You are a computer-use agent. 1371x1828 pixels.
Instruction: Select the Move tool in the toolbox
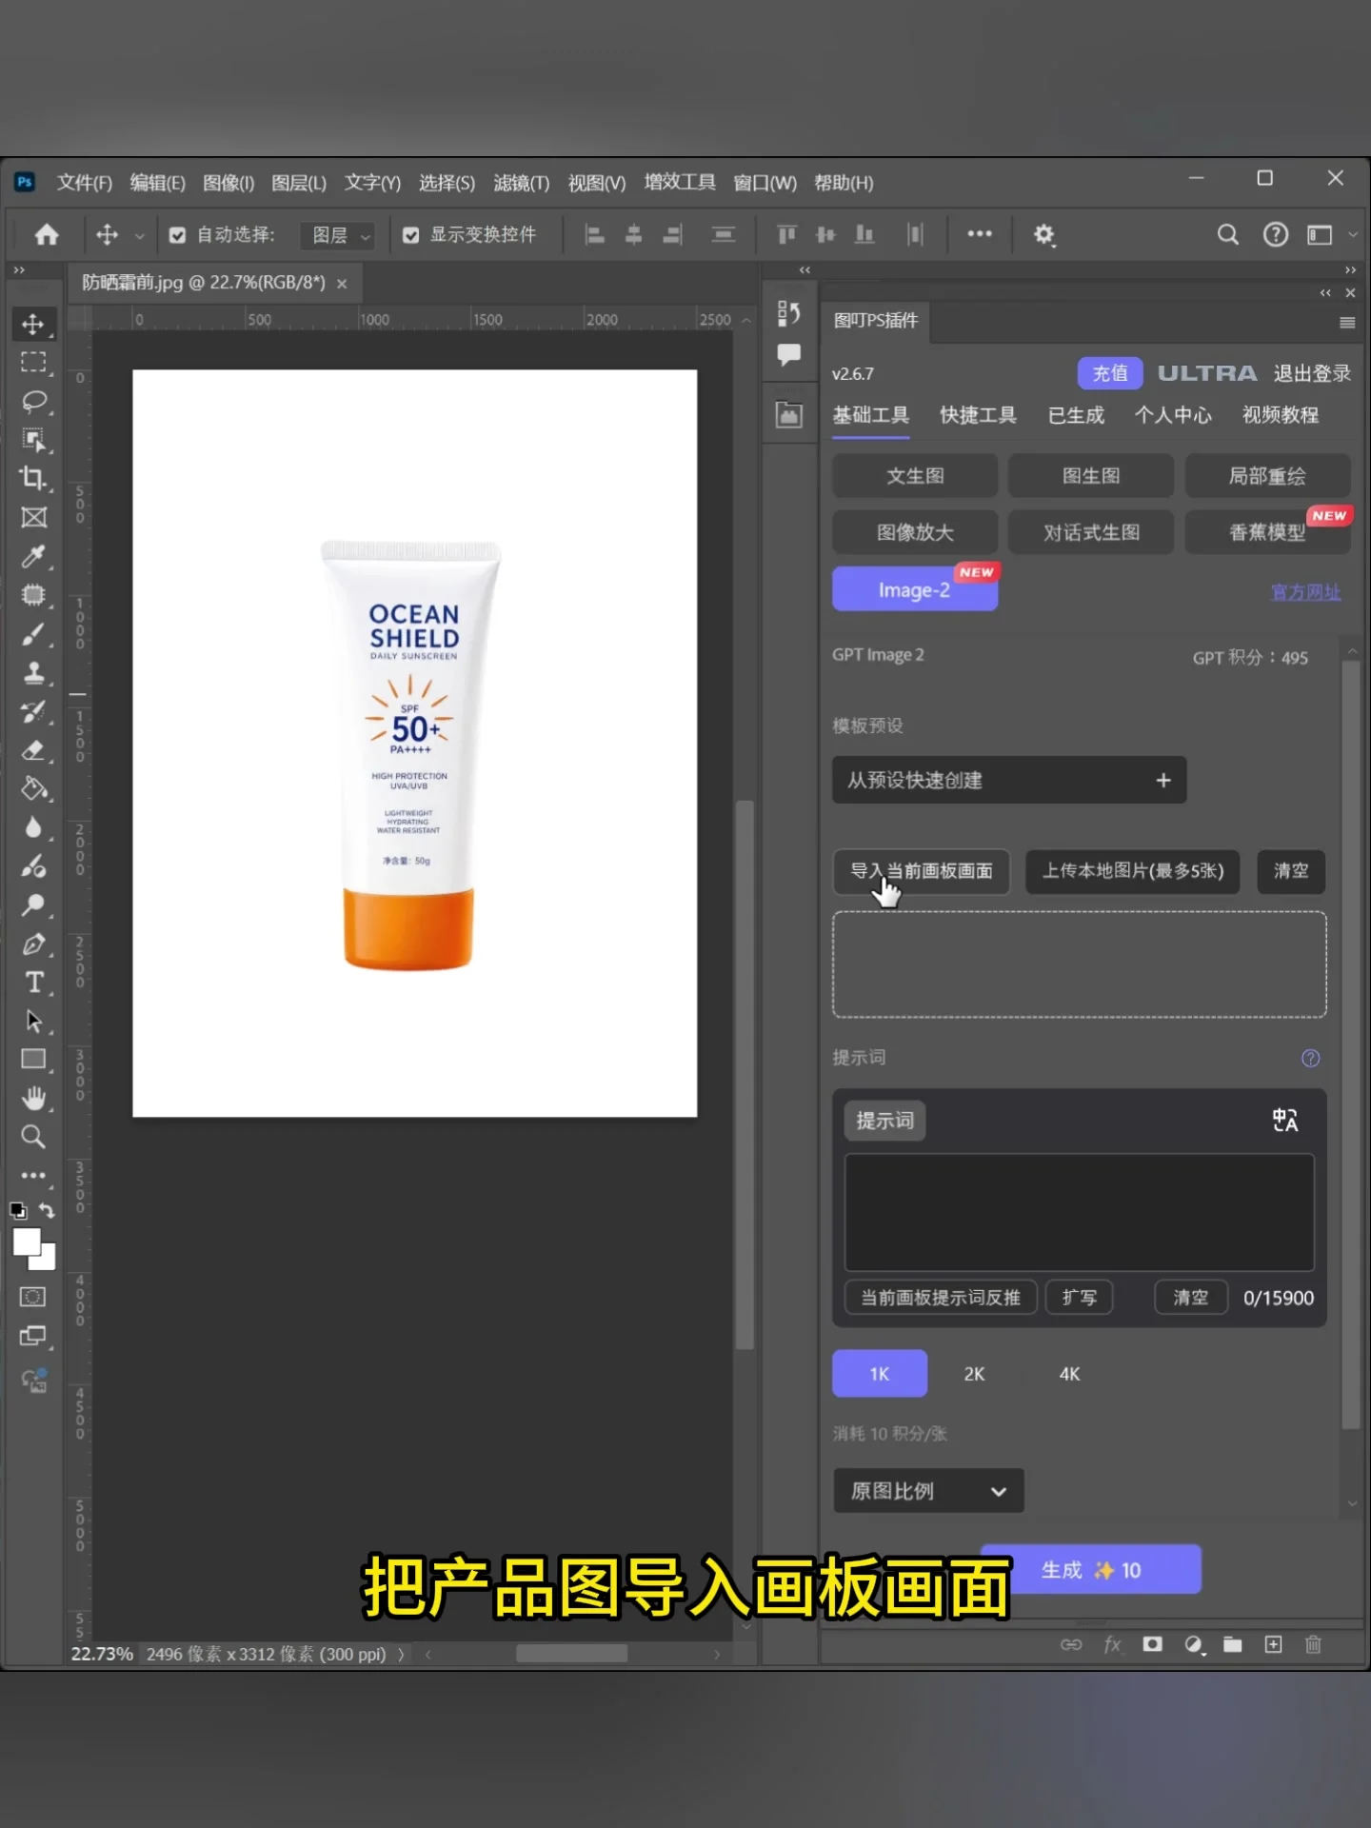[x=33, y=324]
